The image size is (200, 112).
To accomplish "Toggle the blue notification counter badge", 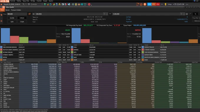I will [149, 4].
